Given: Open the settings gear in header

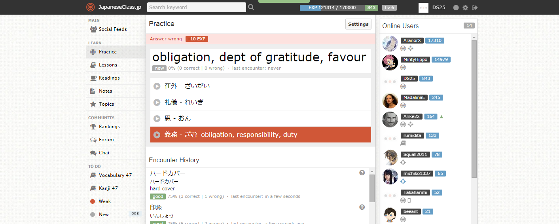Looking at the screenshot, I should click(465, 8).
